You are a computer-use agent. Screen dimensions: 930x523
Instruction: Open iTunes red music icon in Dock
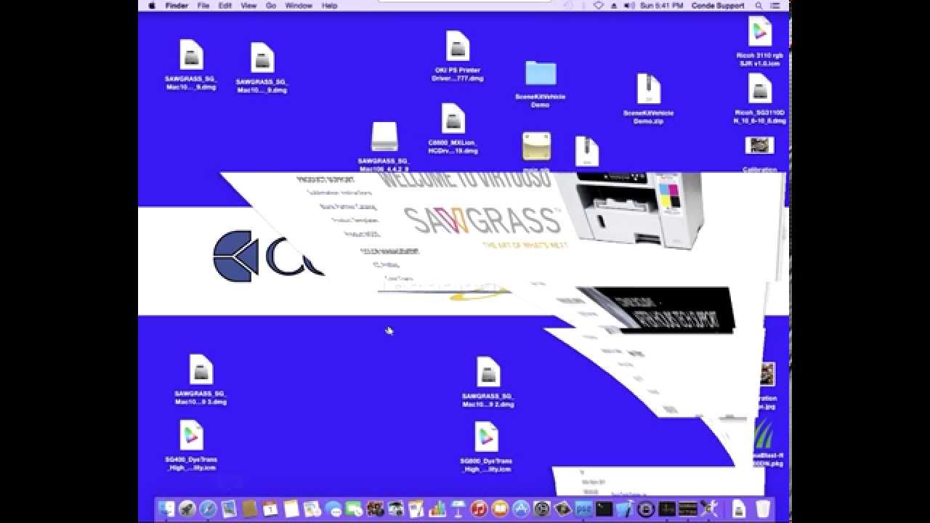[x=479, y=509]
